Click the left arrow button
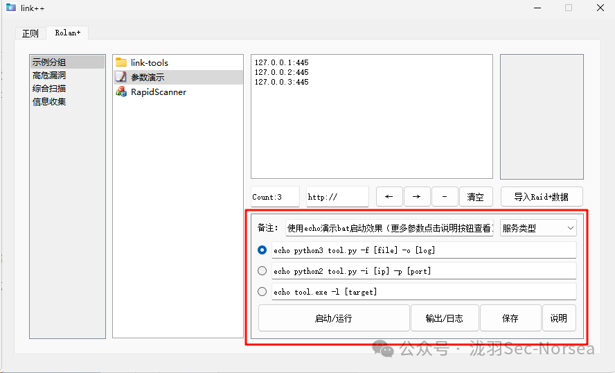615x373 pixels. [389, 197]
